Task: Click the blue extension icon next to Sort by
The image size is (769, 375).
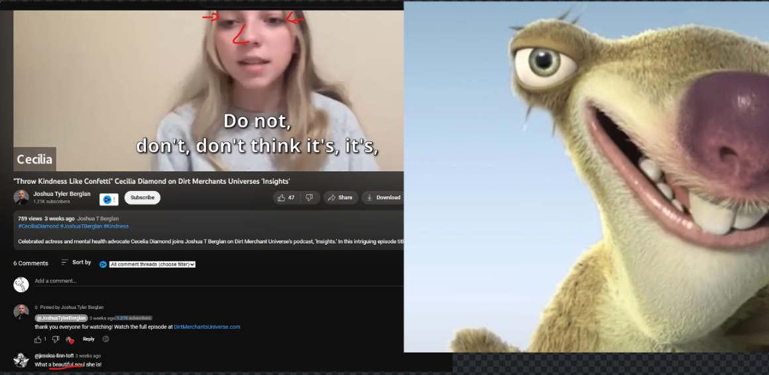Action: pyautogui.click(x=103, y=265)
